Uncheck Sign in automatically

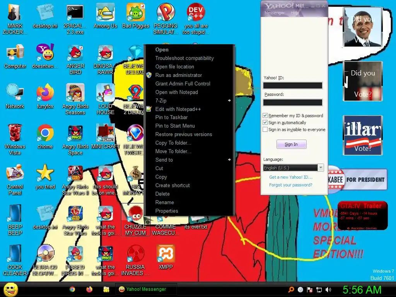point(265,123)
